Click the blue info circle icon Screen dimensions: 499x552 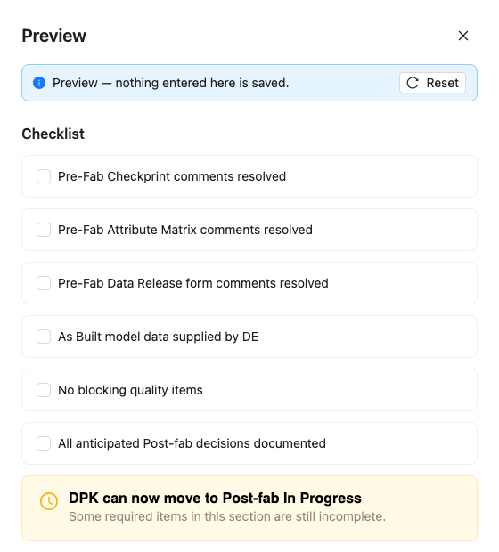[x=39, y=83]
